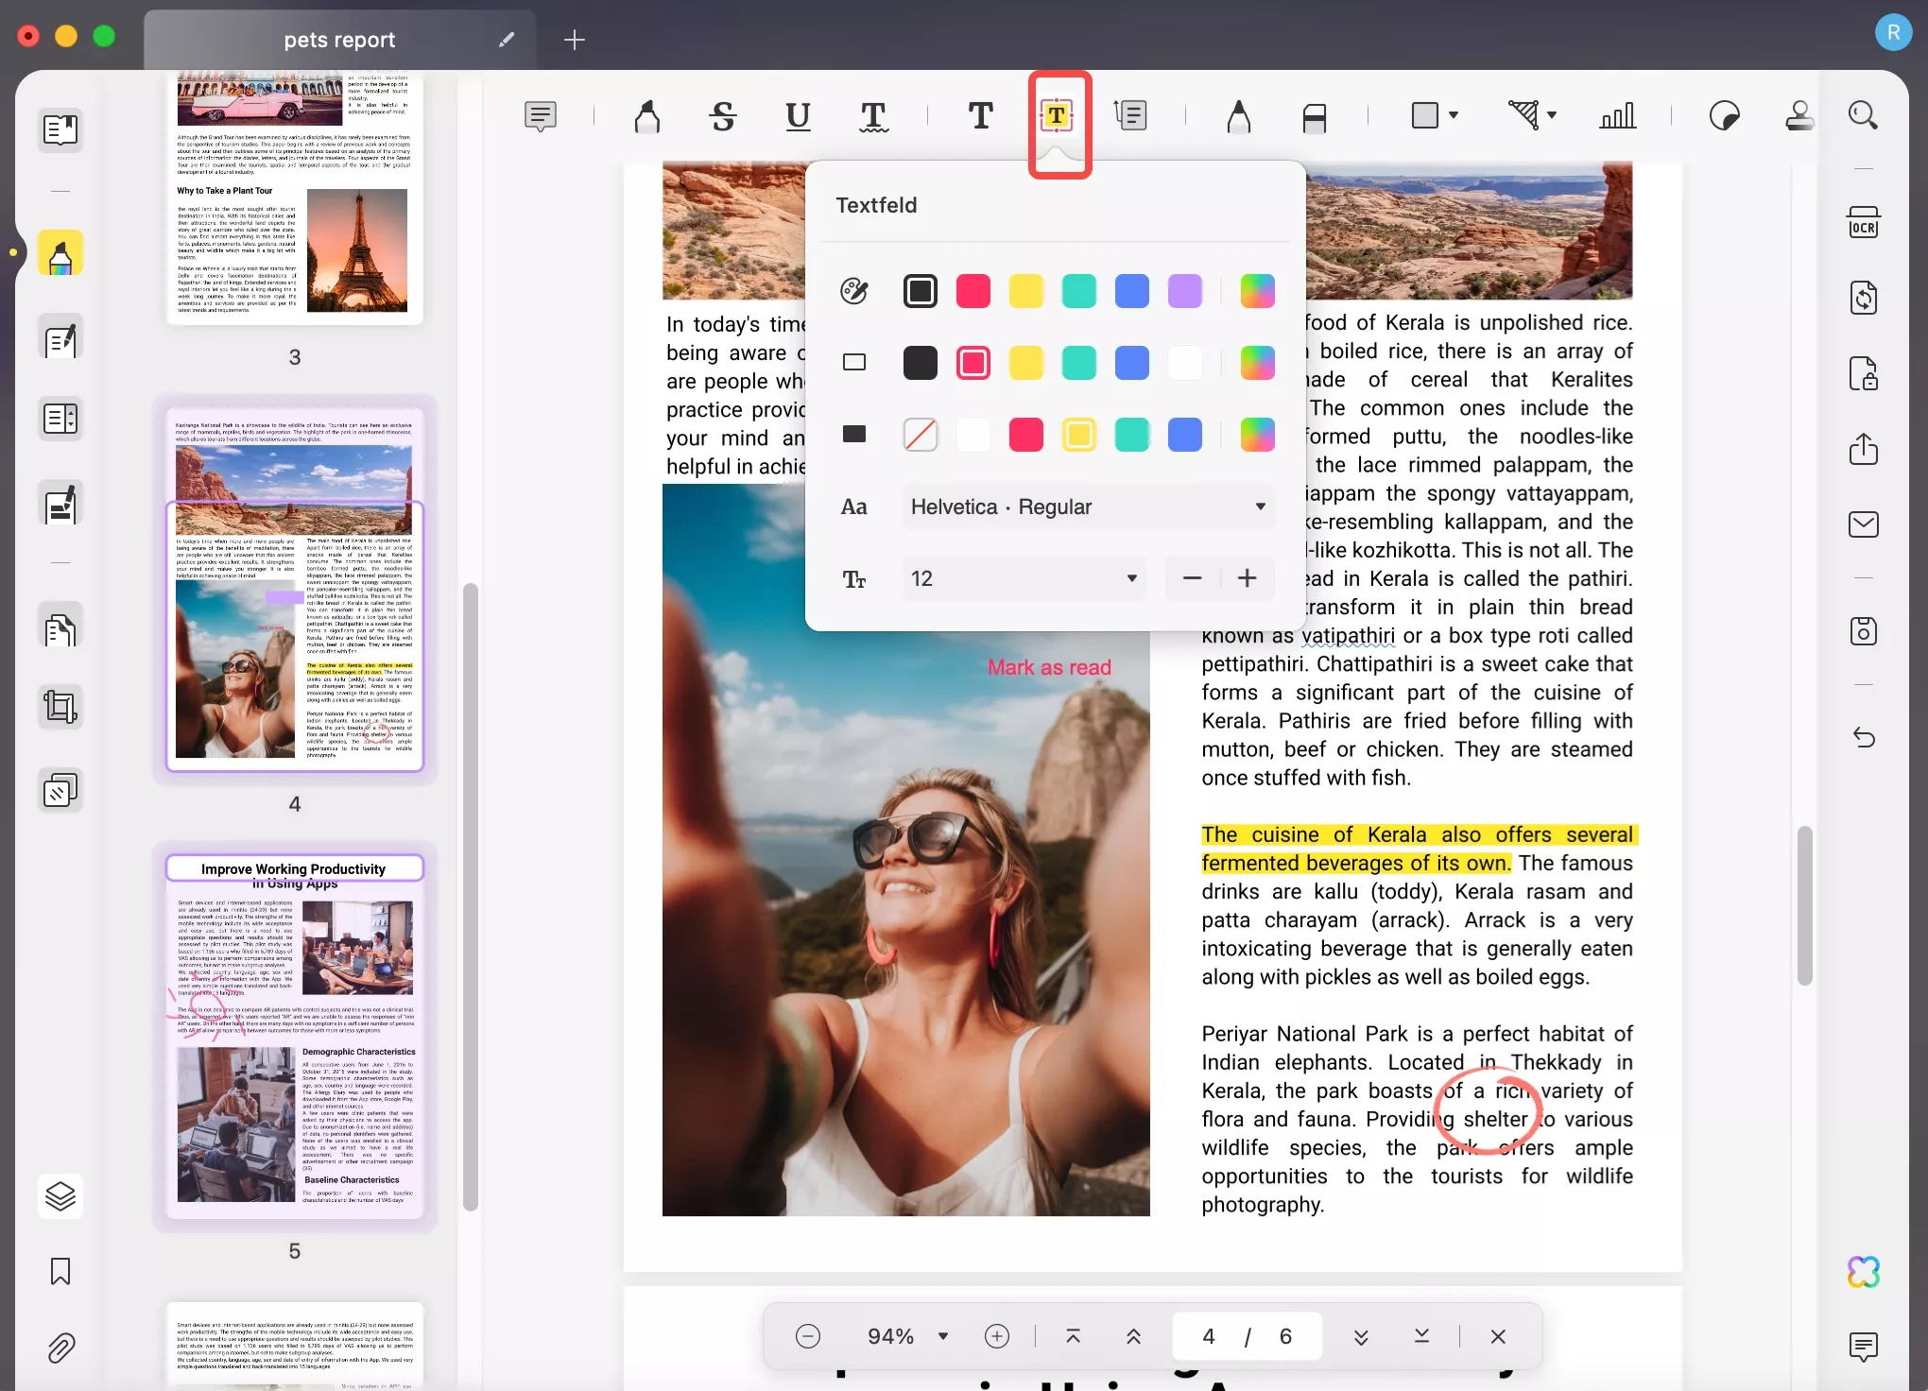Viewport: 1928px width, 1391px height.
Task: Rename the pets report tab
Action: click(x=507, y=39)
